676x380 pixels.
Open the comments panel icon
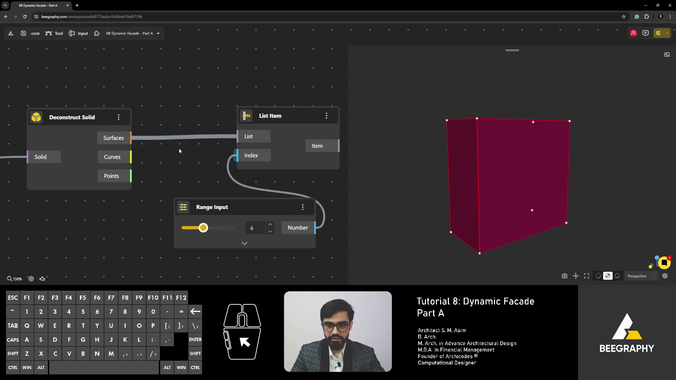click(x=645, y=33)
